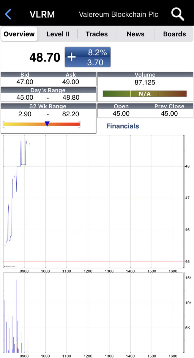Tap the Valereum Blockchain Plc name
The image size is (194, 358).
coord(119,14)
